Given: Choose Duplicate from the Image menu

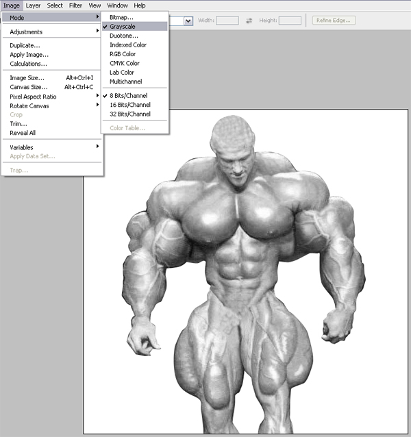Looking at the screenshot, I should (51, 45).
